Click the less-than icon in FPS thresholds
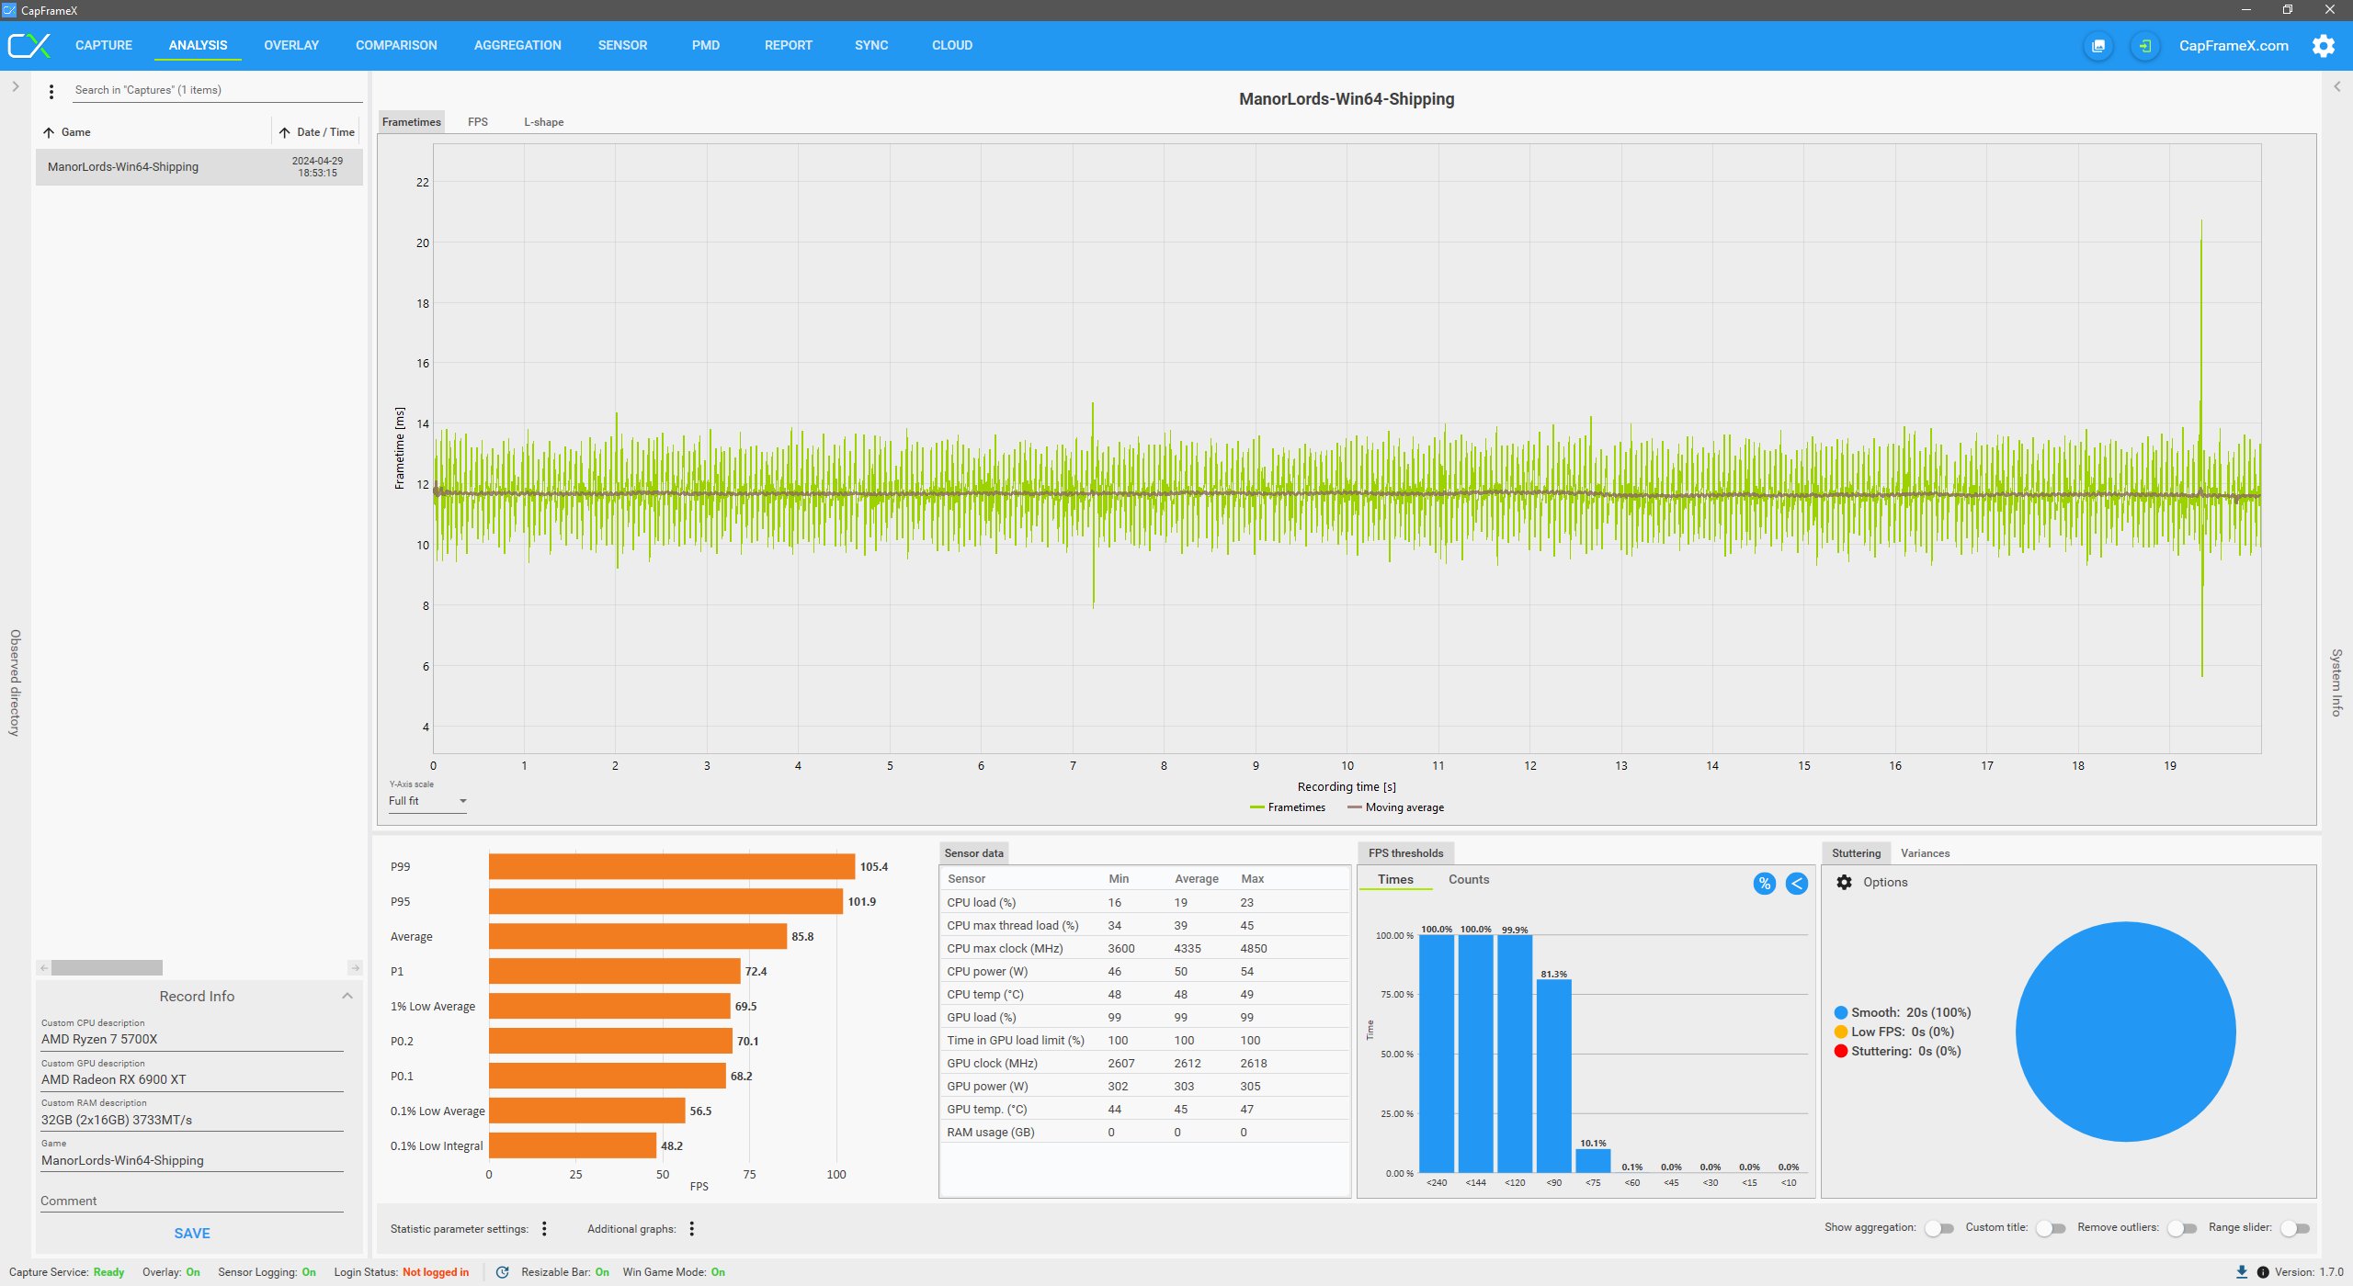The width and height of the screenshot is (2353, 1286). pyautogui.click(x=1796, y=884)
